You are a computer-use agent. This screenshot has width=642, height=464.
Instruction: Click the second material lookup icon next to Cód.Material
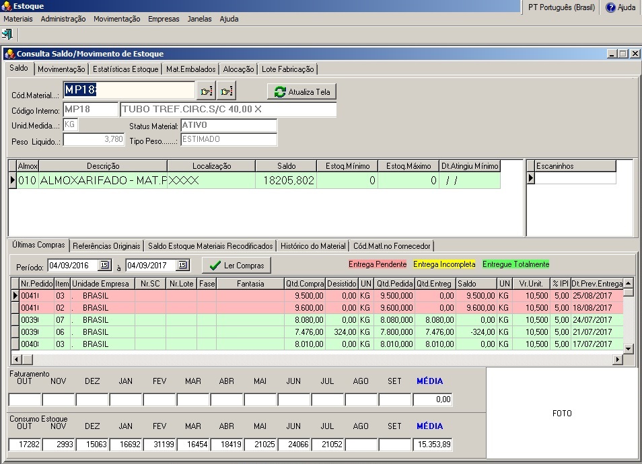[227, 91]
